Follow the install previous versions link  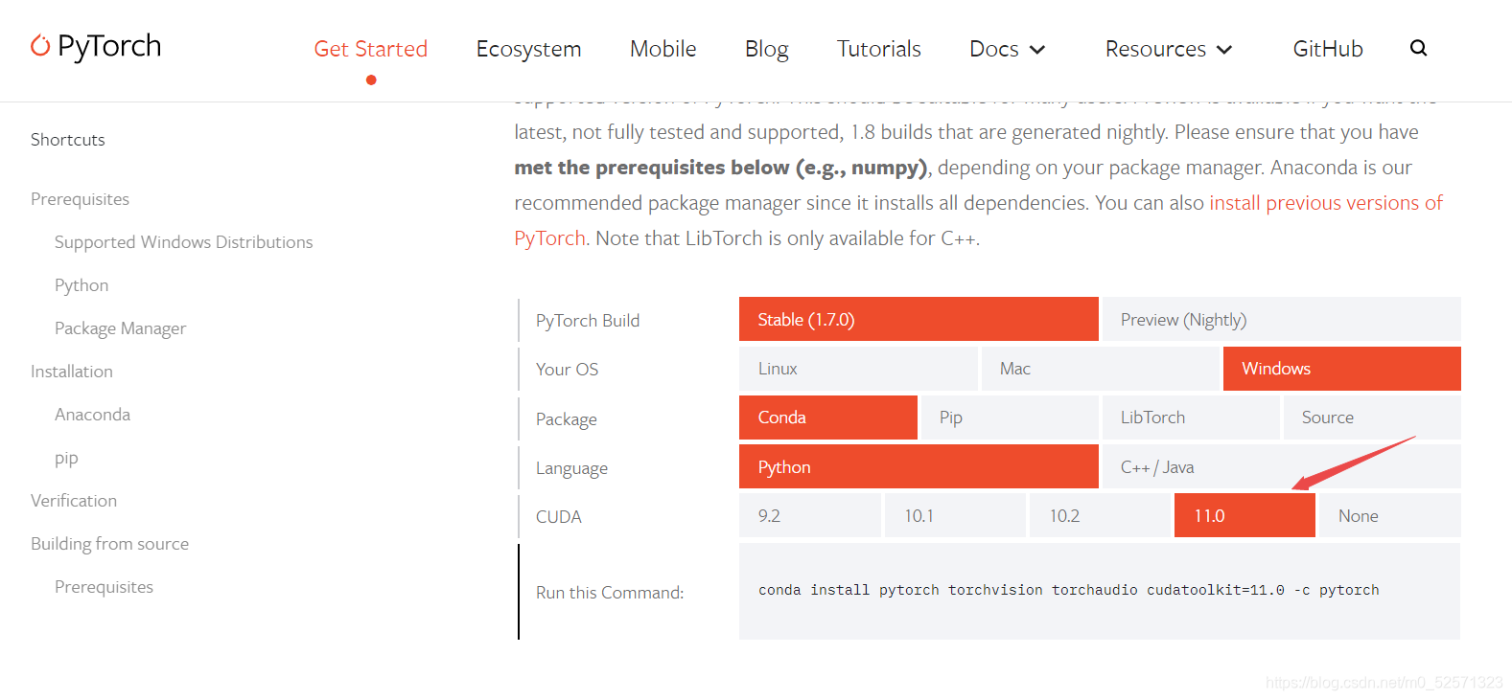(x=1326, y=203)
